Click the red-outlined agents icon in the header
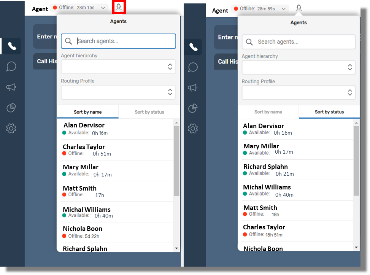This screenshot has height=275, width=370. pos(119,7)
